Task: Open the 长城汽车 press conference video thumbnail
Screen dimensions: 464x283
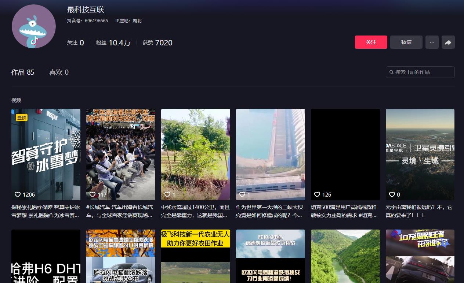Action: pos(121,154)
